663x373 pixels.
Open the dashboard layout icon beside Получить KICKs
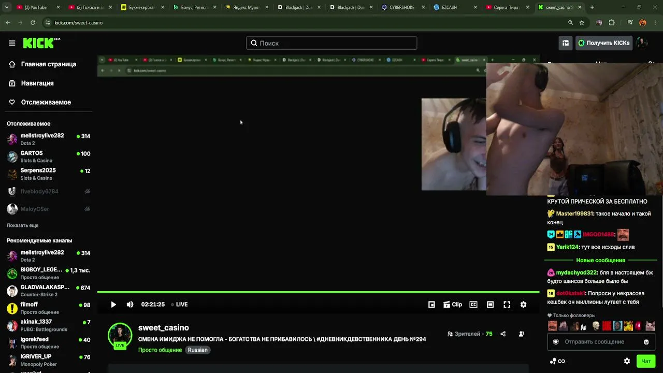[566, 43]
